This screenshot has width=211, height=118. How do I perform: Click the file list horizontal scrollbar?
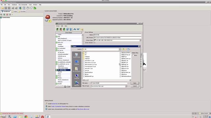(107, 80)
